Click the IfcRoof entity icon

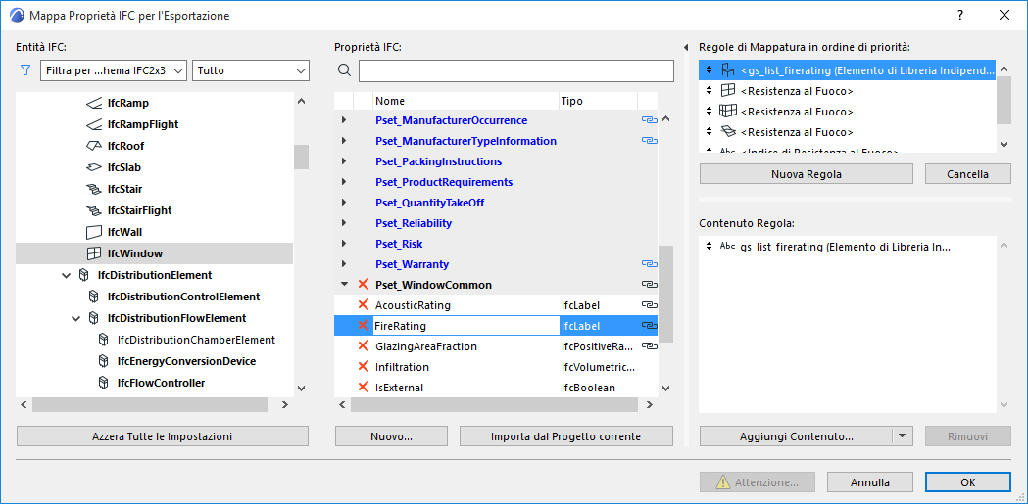click(x=94, y=146)
